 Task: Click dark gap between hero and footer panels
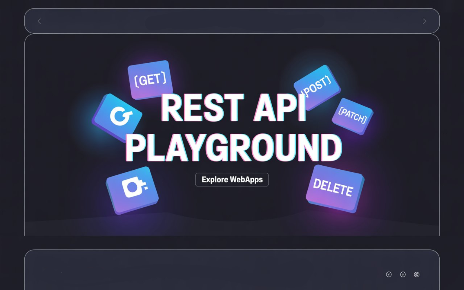232,243
